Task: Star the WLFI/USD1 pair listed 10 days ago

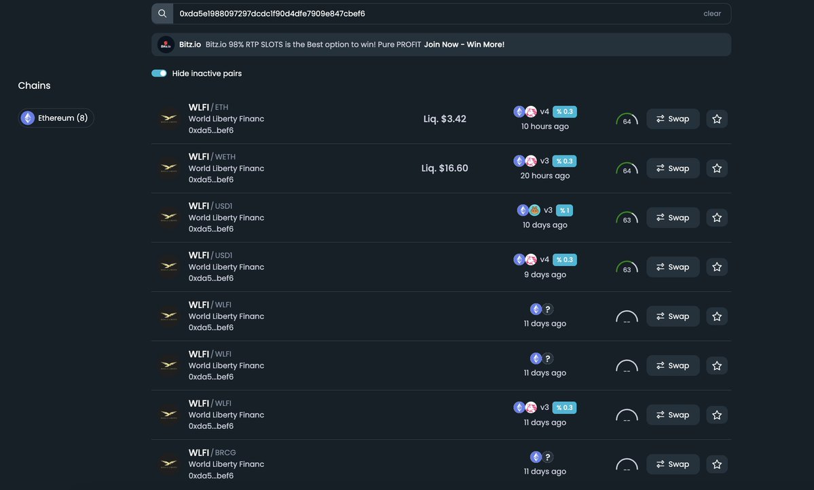Action: (x=717, y=217)
